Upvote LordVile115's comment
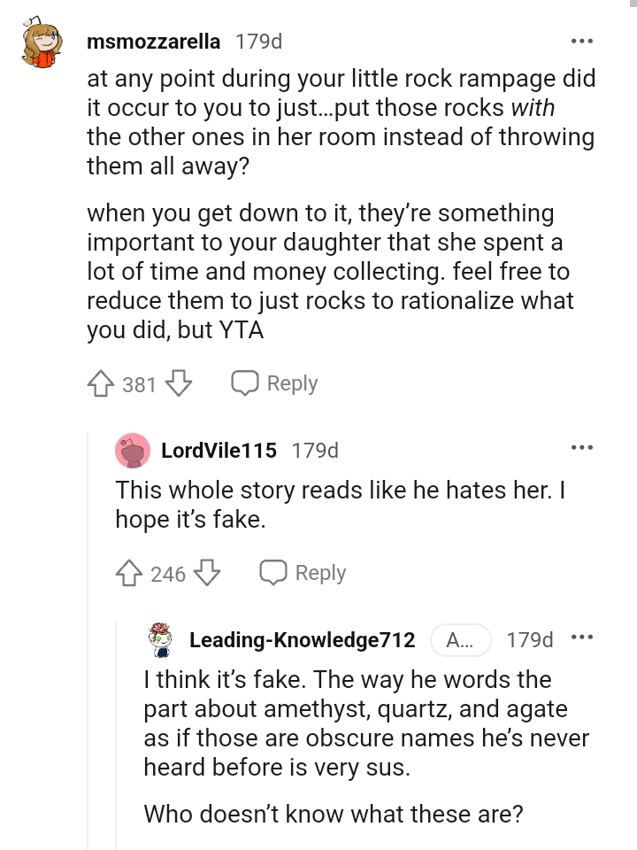 point(129,573)
